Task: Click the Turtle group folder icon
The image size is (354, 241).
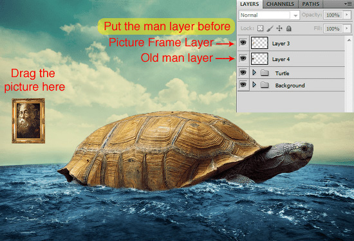Action: [265, 73]
